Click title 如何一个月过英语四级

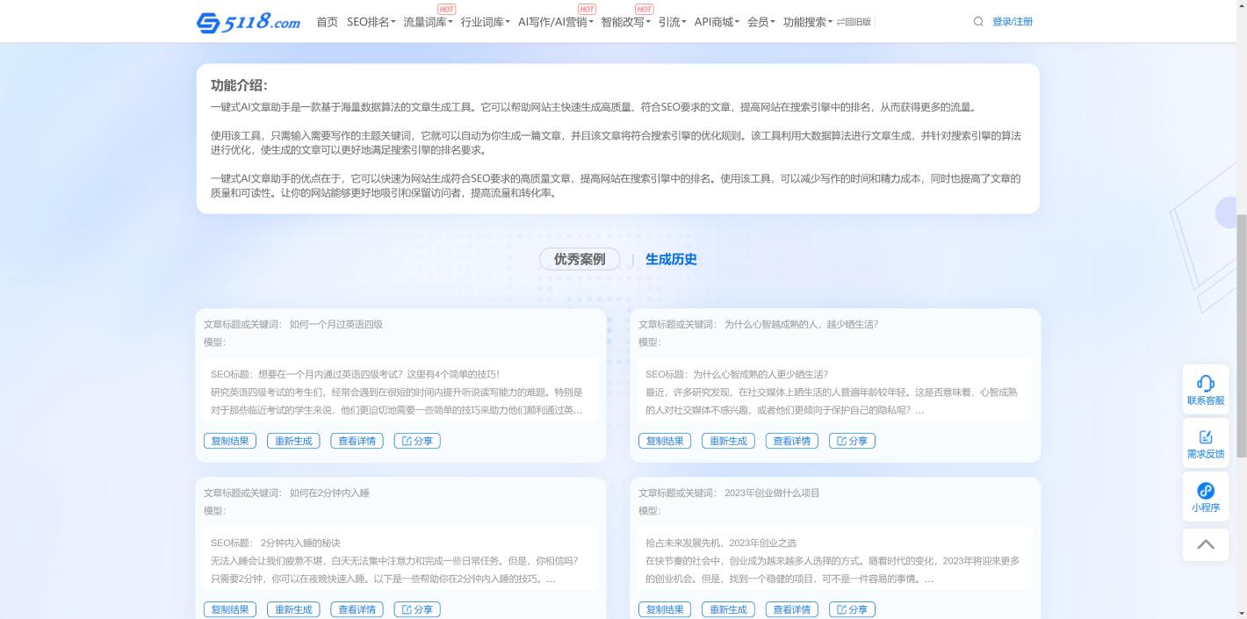pyautogui.click(x=336, y=324)
